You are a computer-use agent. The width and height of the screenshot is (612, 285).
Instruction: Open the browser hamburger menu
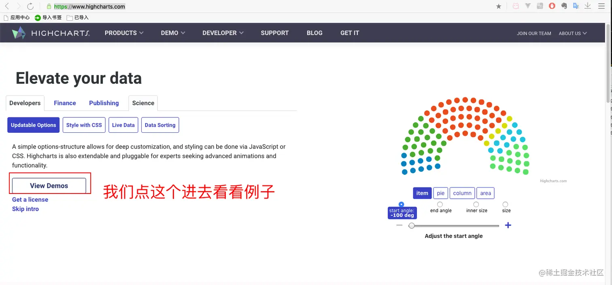pos(601,6)
